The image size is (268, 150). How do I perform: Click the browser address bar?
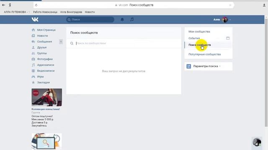point(134,5)
